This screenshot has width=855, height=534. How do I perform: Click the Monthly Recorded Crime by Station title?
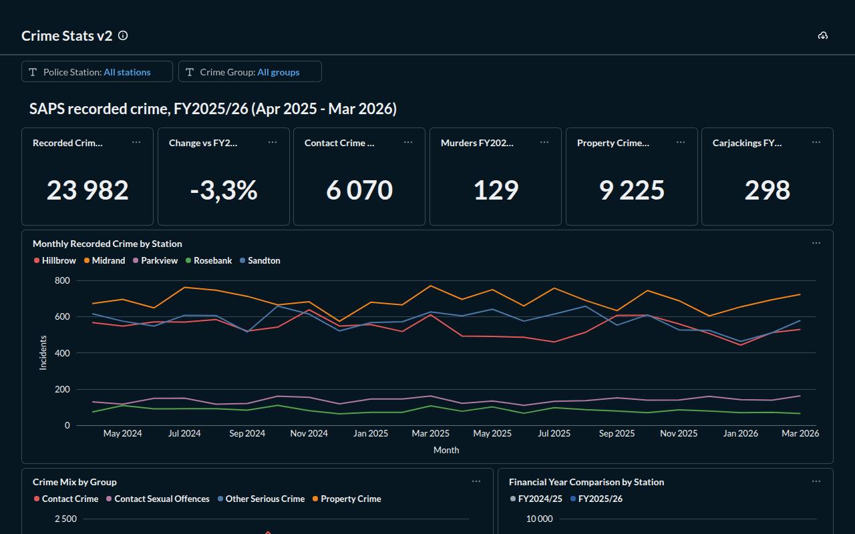click(x=108, y=244)
